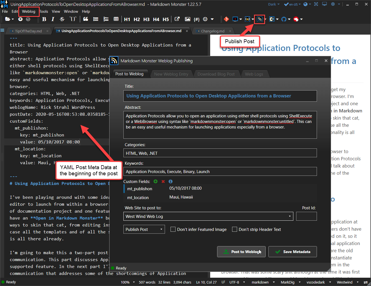This screenshot has height=286, width=371.
Task: Open the West Wind Web Log site dropdown
Action: coord(208,216)
